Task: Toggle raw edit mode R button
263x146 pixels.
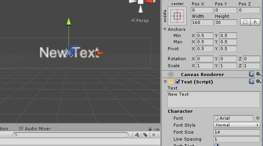Action: [255, 22]
